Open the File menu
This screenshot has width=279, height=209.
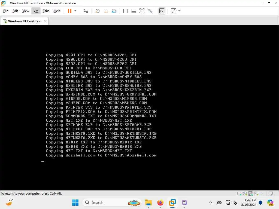[x=6, y=11]
